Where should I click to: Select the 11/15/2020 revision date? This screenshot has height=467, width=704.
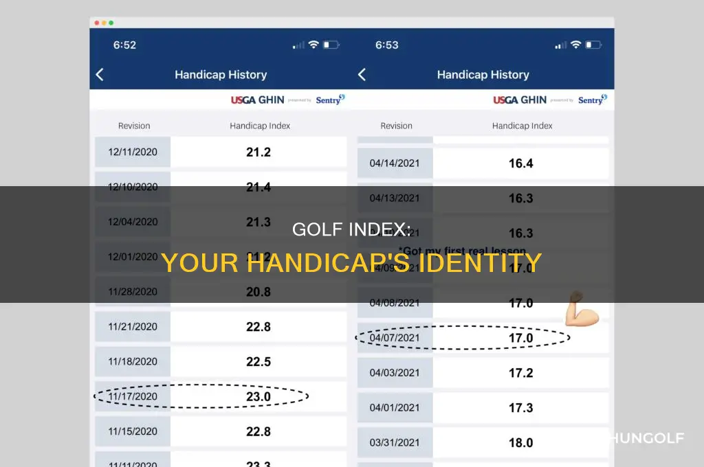coord(133,431)
